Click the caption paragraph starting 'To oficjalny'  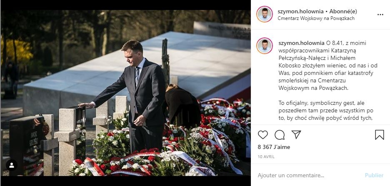[x=326, y=111]
